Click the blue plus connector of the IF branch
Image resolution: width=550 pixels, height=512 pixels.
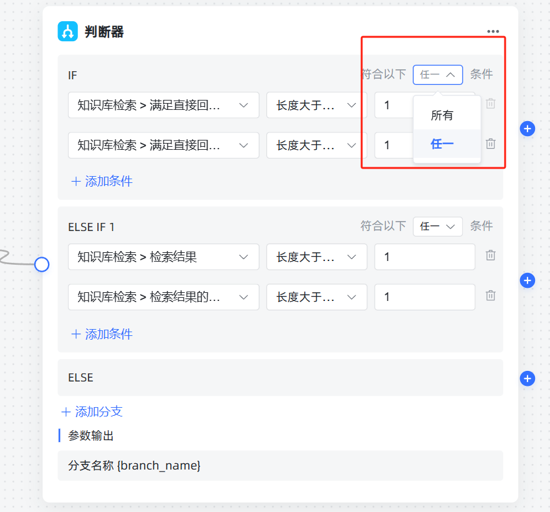[x=528, y=129]
